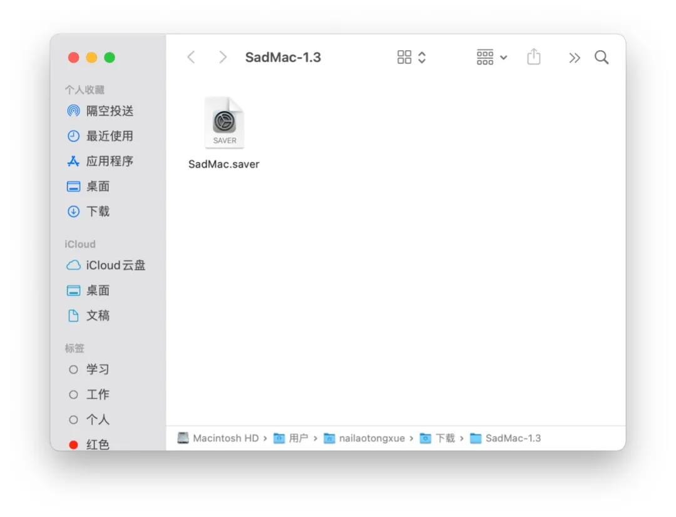This screenshot has height=517, width=676.
Task: Click the 个人收藏 section header
Action: [84, 90]
